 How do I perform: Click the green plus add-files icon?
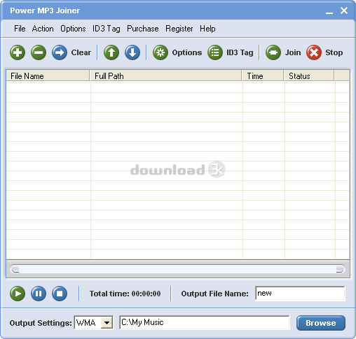click(18, 52)
